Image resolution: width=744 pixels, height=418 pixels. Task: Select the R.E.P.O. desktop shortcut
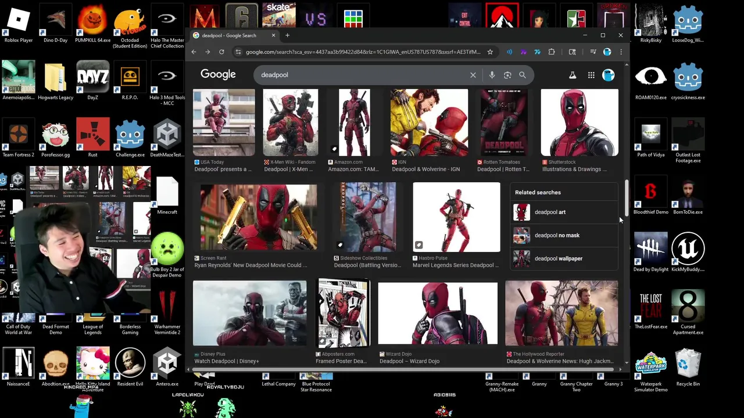point(130,81)
